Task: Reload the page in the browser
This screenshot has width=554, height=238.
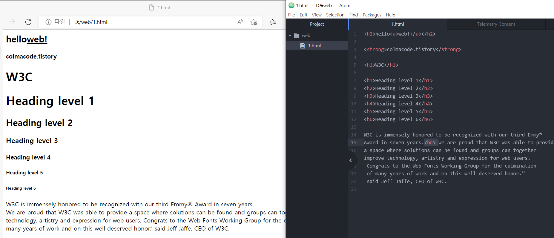Action: (28, 22)
